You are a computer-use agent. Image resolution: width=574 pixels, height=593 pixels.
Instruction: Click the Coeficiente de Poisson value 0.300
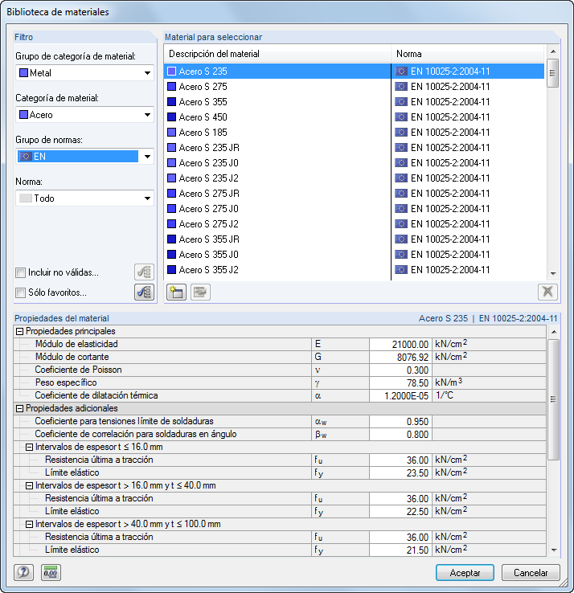(x=400, y=370)
